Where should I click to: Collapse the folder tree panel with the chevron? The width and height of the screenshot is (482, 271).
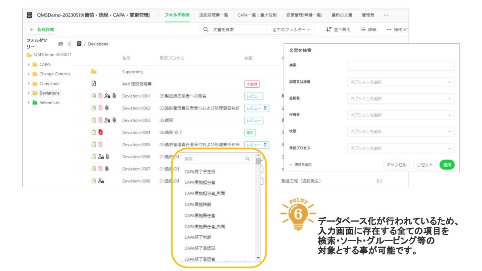(x=70, y=44)
